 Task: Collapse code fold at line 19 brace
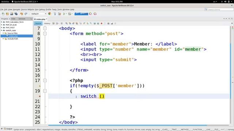point(45,91)
